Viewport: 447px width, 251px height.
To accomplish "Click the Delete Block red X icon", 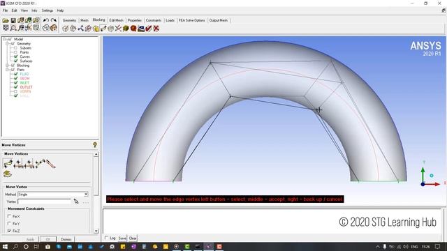I will click(156, 29).
